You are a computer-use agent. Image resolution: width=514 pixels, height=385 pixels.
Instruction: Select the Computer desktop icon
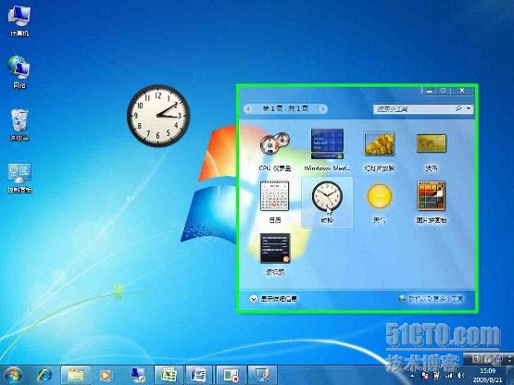pos(19,20)
